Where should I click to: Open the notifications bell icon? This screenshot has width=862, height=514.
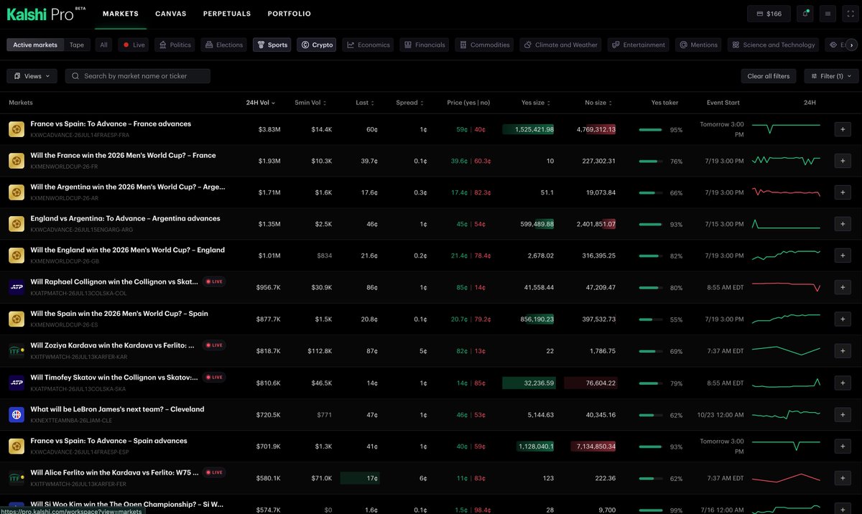tap(805, 14)
